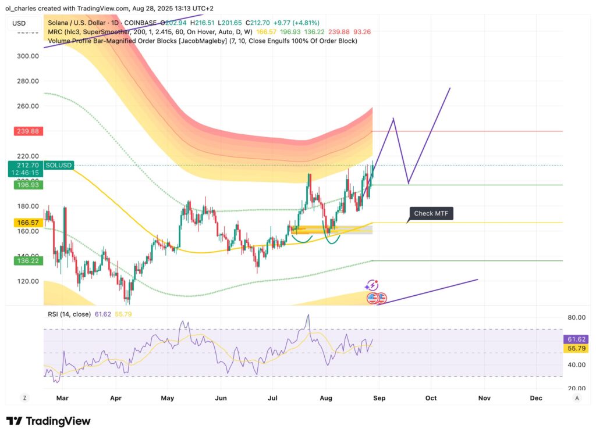Click the Sep label on time axis
This screenshot has width=596, height=437.
pos(379,398)
